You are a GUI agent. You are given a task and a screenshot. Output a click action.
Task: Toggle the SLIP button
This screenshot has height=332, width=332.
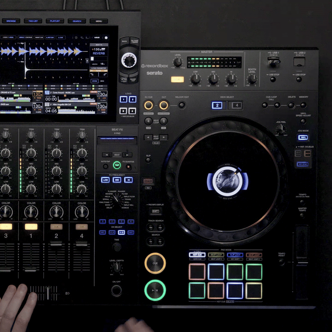coord(148,160)
